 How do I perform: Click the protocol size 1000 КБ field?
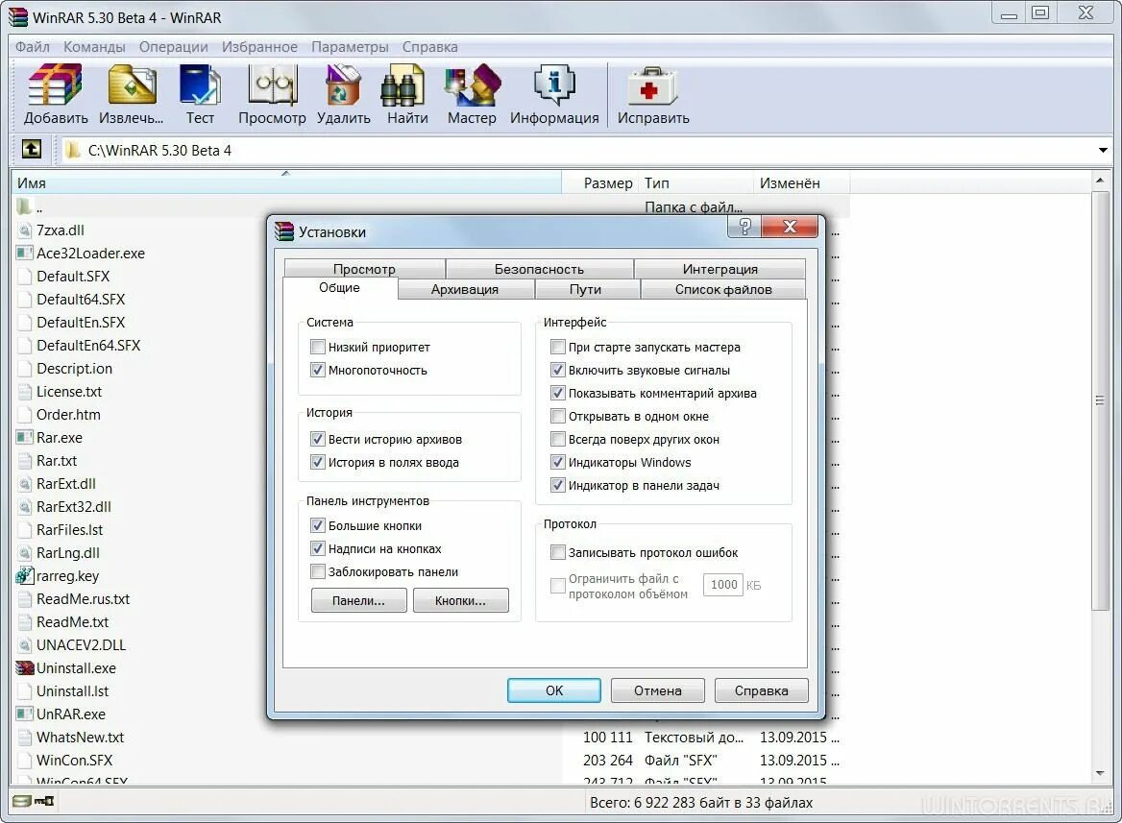coord(723,585)
